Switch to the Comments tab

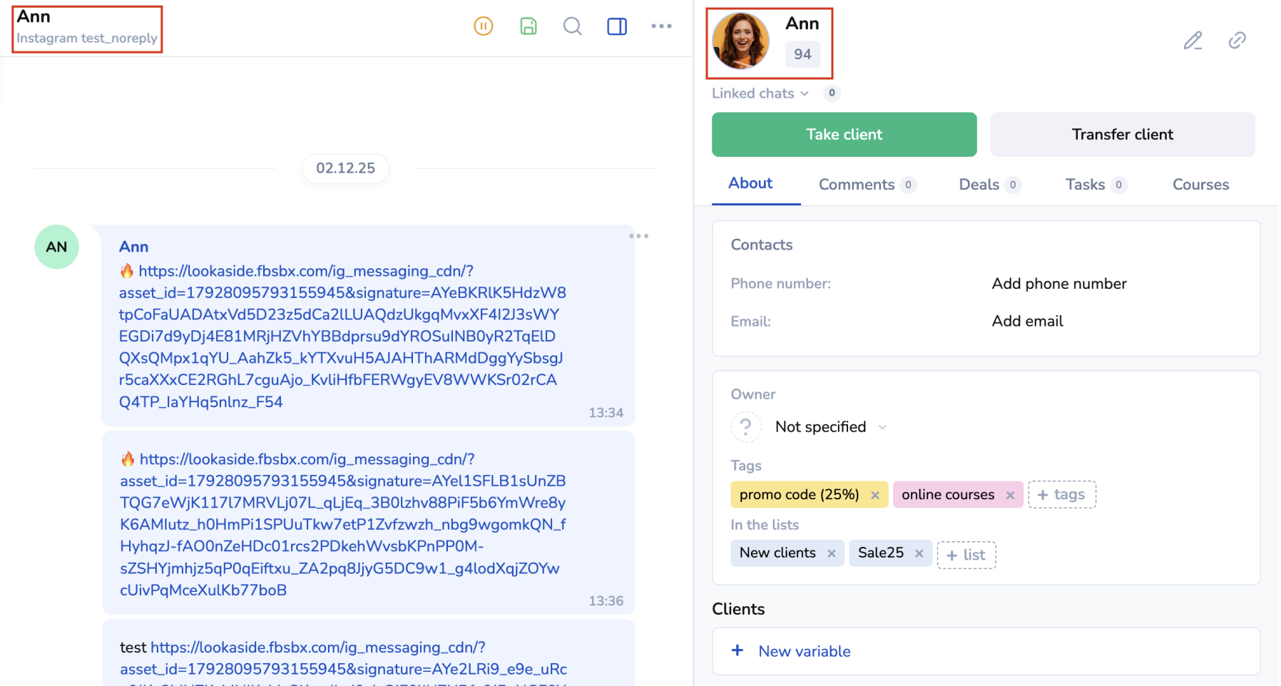pyautogui.click(x=857, y=185)
